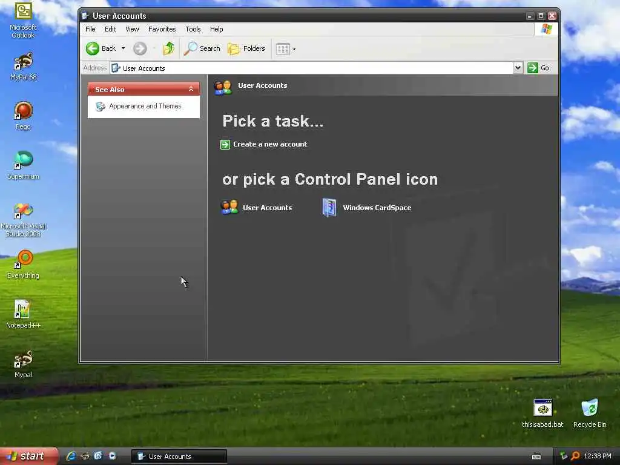Expand the Views dropdown arrow
Screen dimensions: 620x465
coord(294,50)
